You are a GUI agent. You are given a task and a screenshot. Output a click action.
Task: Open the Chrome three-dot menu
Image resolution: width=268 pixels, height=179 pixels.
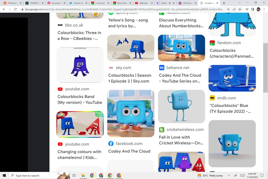tap(264, 9)
